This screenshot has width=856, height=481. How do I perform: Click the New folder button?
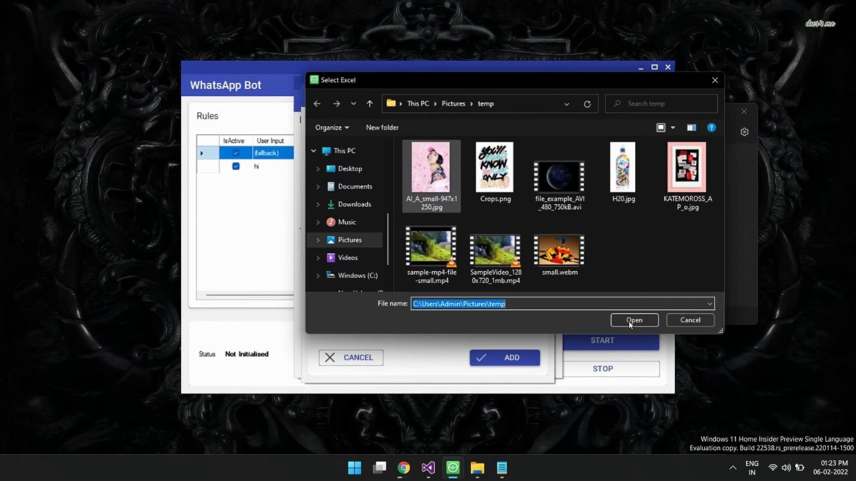382,128
